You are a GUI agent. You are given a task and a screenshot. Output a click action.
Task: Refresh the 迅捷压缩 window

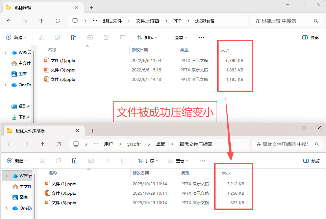pyautogui.click(x=58, y=21)
